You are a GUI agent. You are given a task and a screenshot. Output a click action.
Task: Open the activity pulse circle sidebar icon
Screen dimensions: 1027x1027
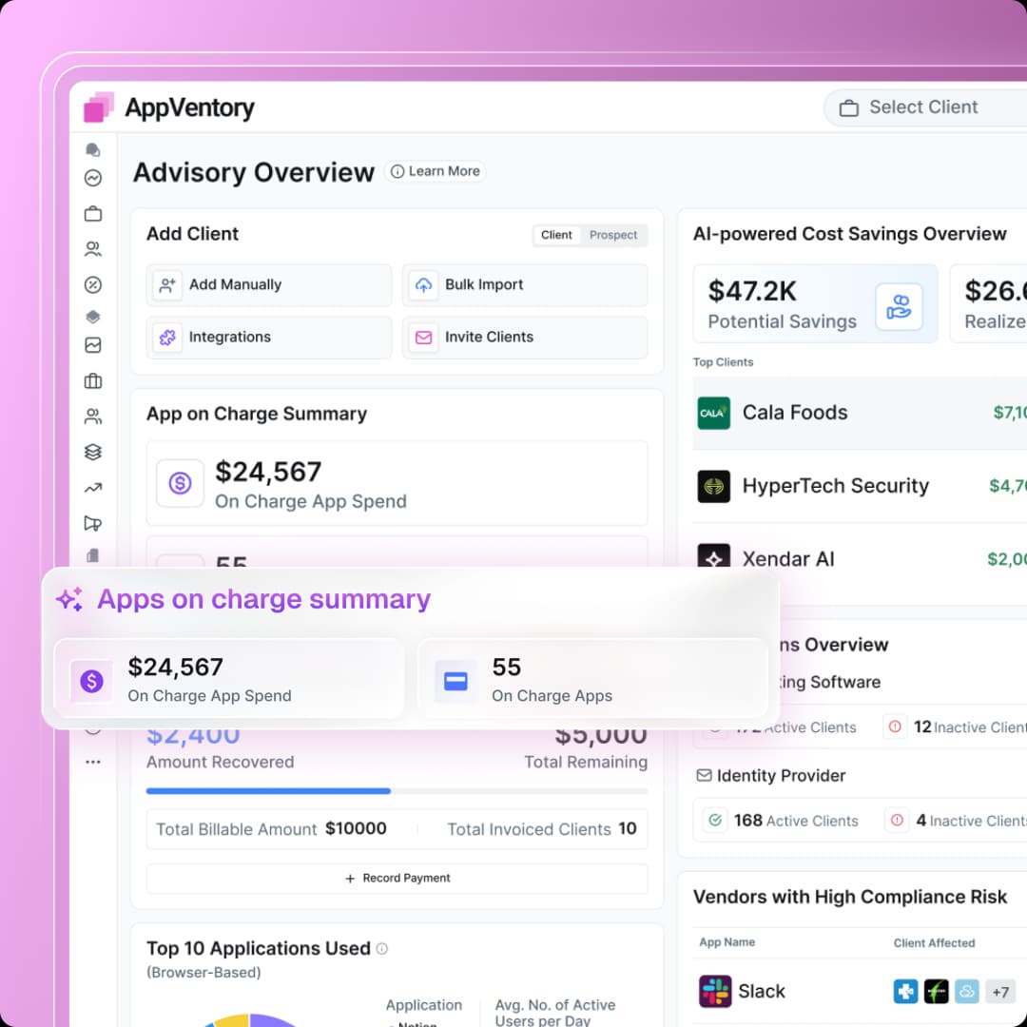pyautogui.click(x=93, y=178)
